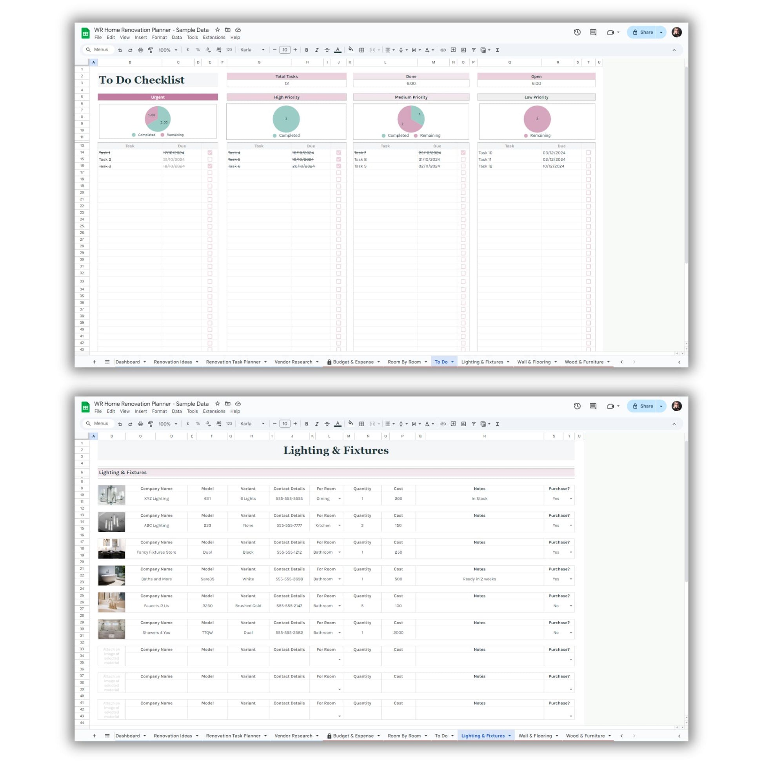Check the Task 2 checkbox
The image size is (763, 763).
pos(210,160)
